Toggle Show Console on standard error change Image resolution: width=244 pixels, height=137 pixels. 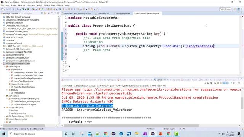227,83
